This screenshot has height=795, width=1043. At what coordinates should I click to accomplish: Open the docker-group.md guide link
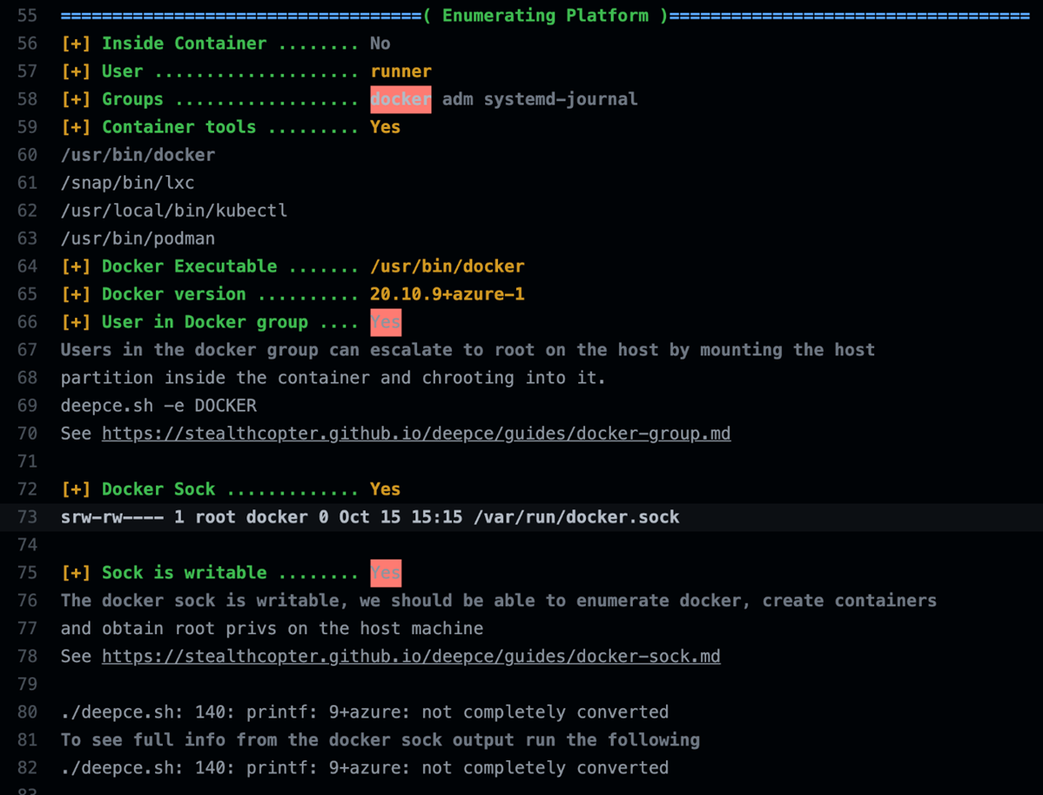tap(416, 434)
